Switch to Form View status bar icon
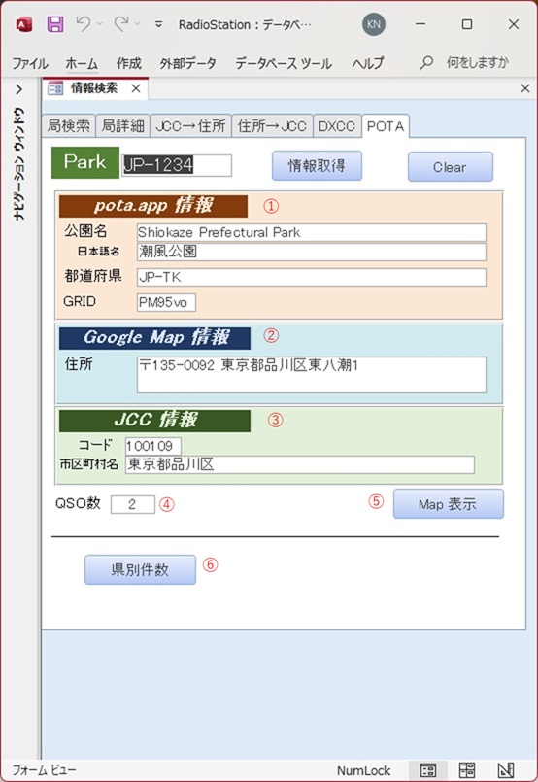 [428, 770]
